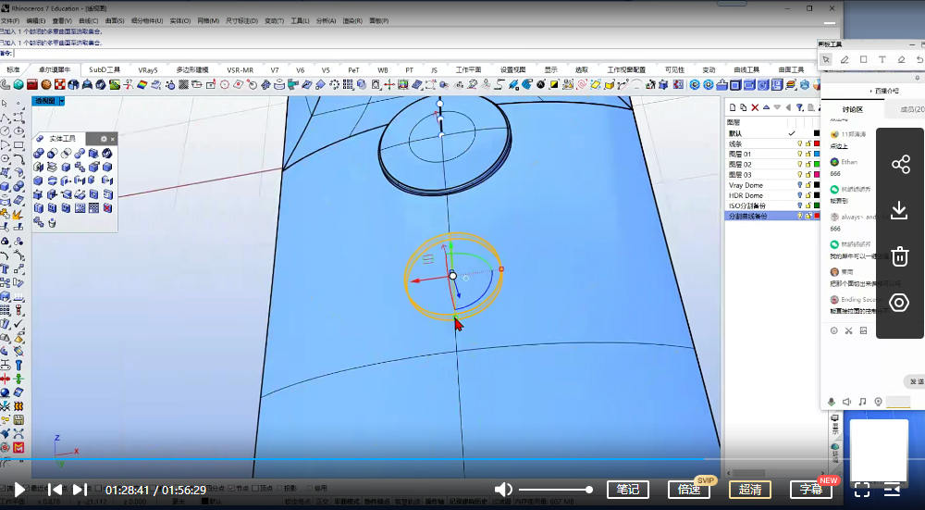Select the pencil tool in the drawing board toolbar
The height and width of the screenshot is (510, 925).
[844, 59]
